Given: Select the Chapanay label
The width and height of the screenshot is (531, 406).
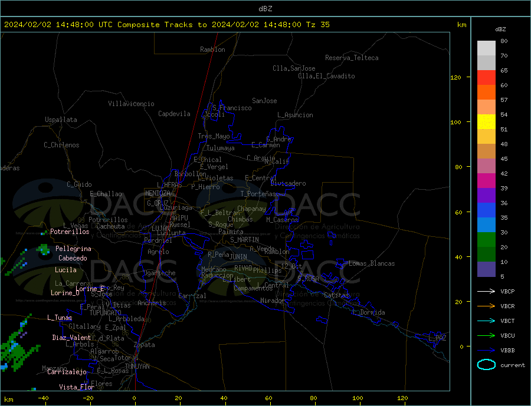Looking at the screenshot, I should coord(251,209).
